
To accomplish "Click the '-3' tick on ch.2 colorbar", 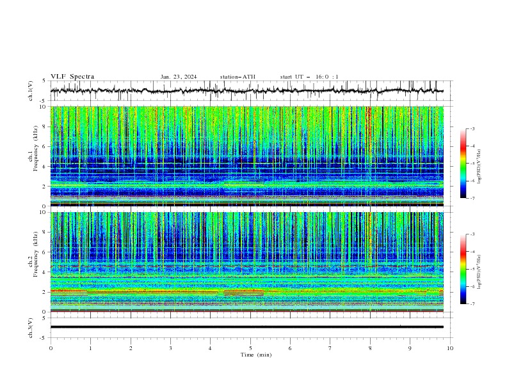I will pos(472,234).
